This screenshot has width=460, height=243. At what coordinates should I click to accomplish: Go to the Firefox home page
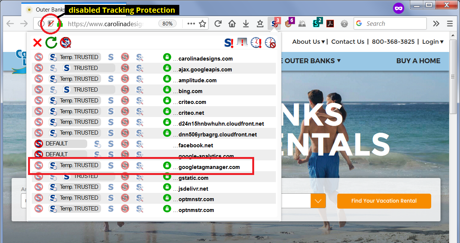tap(232, 24)
